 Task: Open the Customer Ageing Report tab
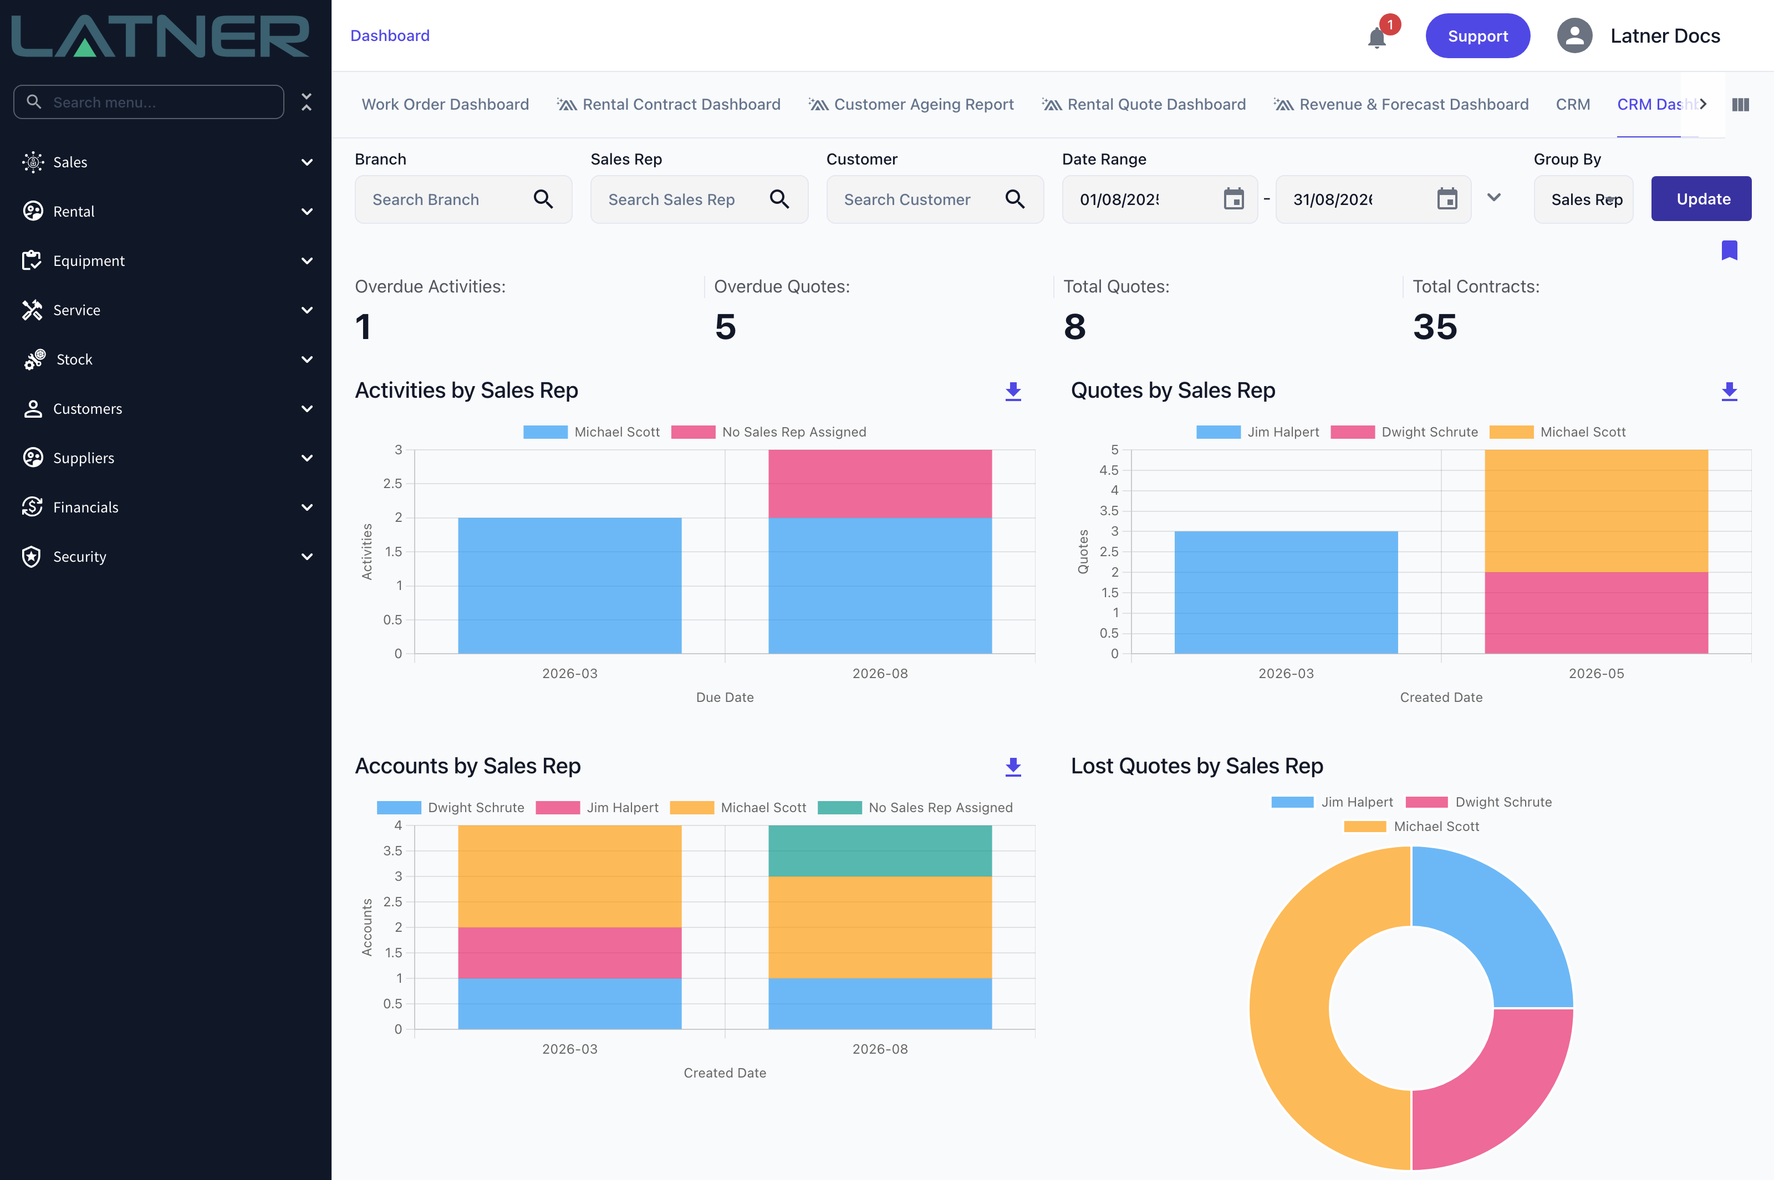pos(911,105)
